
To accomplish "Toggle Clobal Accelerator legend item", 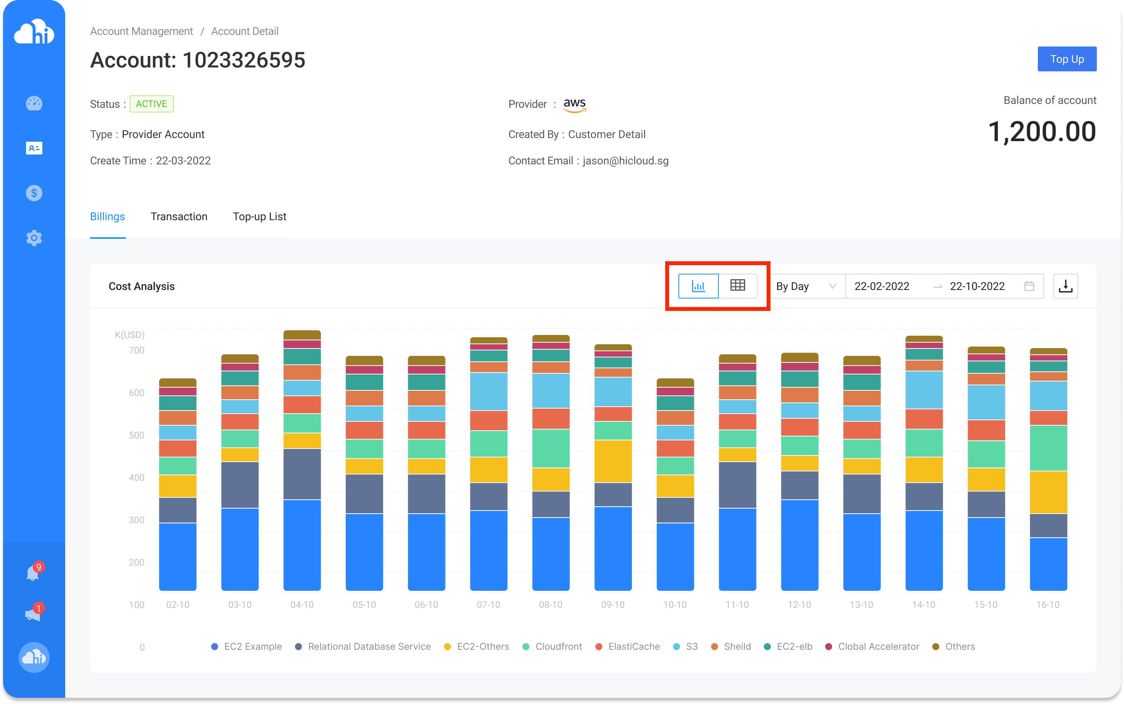I will pos(872,646).
